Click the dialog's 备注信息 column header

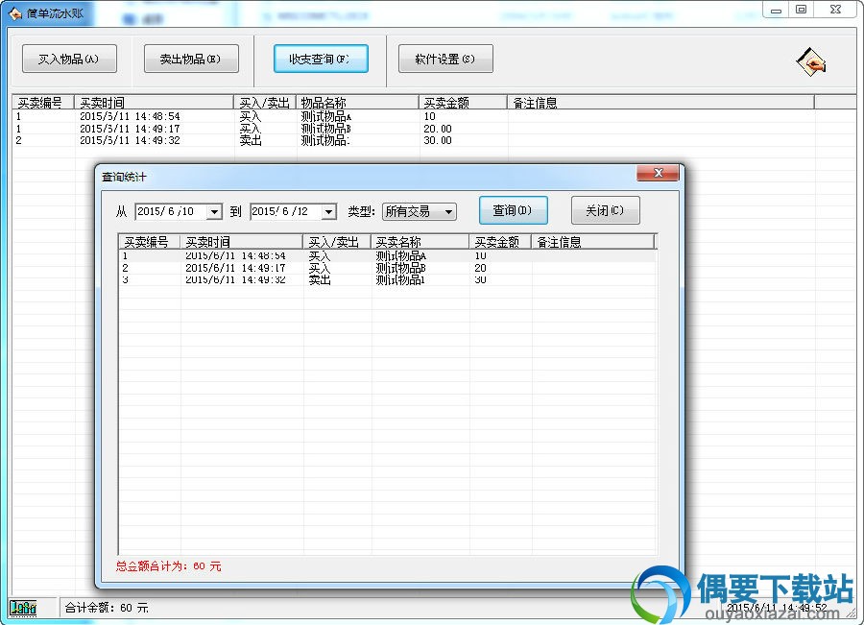pyautogui.click(x=593, y=242)
